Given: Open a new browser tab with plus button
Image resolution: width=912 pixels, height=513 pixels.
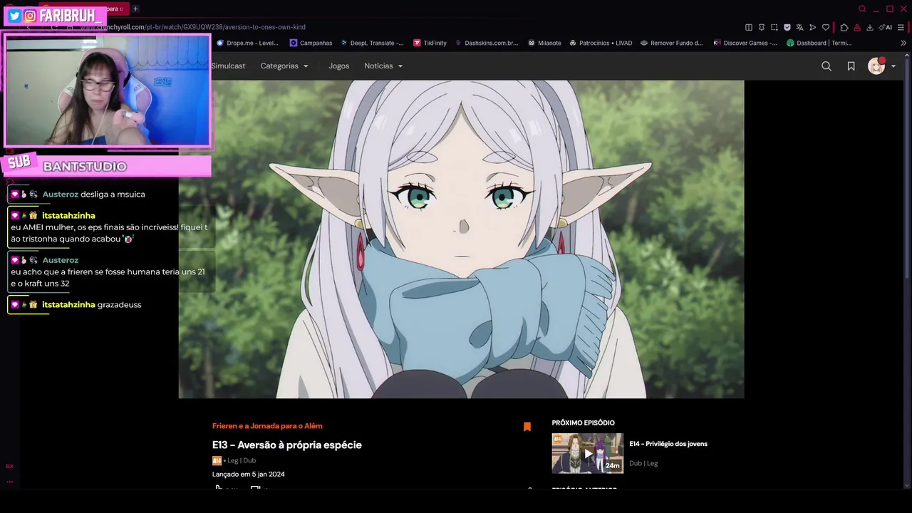Looking at the screenshot, I should tap(135, 9).
